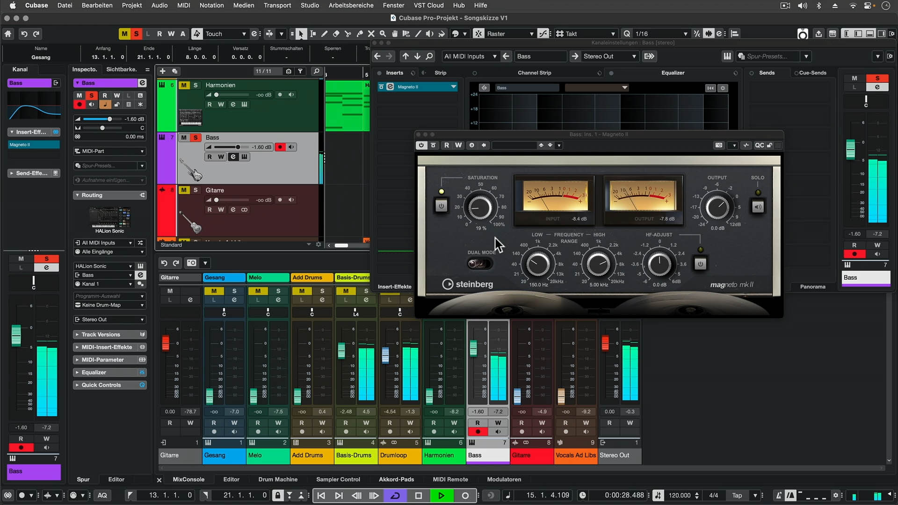Click Stereo Out channel label in MixConsole
The width and height of the screenshot is (898, 505).
620,455
